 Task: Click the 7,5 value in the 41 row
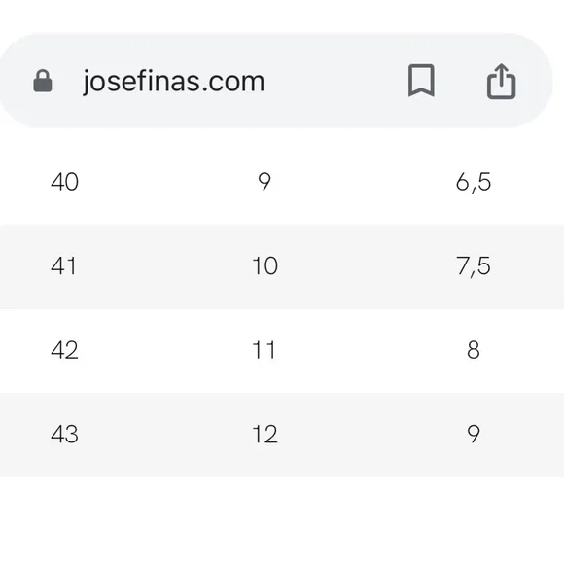(474, 266)
